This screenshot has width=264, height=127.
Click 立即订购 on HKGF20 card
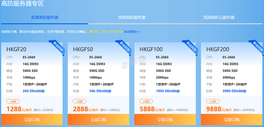(x=32, y=120)
